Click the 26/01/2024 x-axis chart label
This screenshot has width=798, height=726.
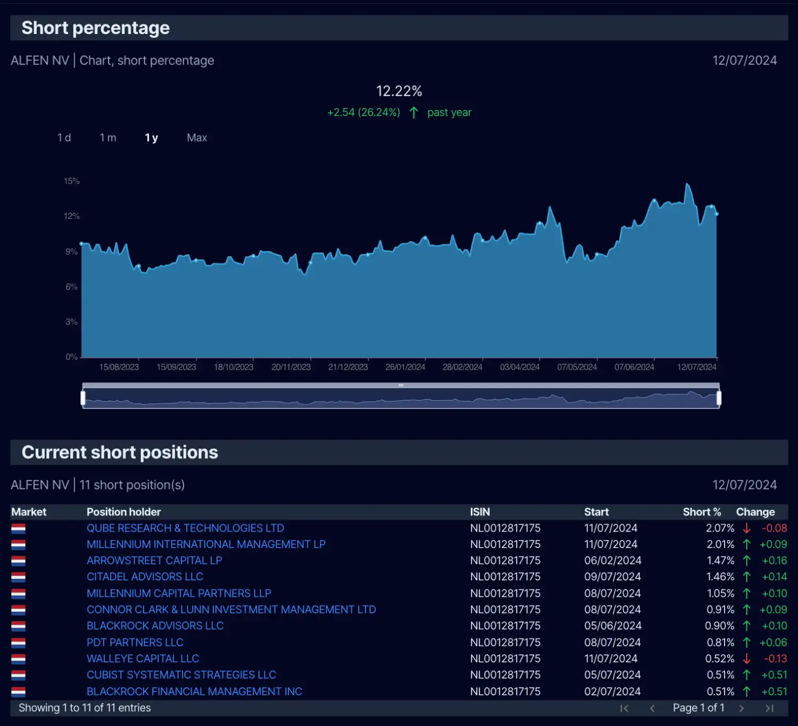pyautogui.click(x=405, y=367)
